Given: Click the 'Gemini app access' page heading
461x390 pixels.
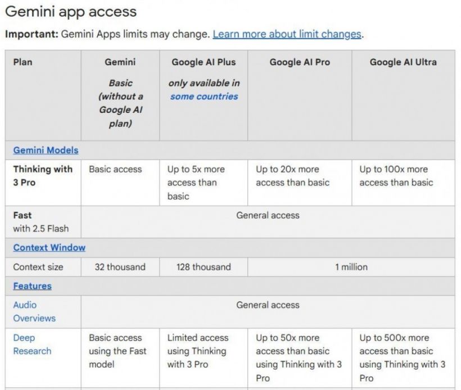Looking at the screenshot, I should (70, 11).
